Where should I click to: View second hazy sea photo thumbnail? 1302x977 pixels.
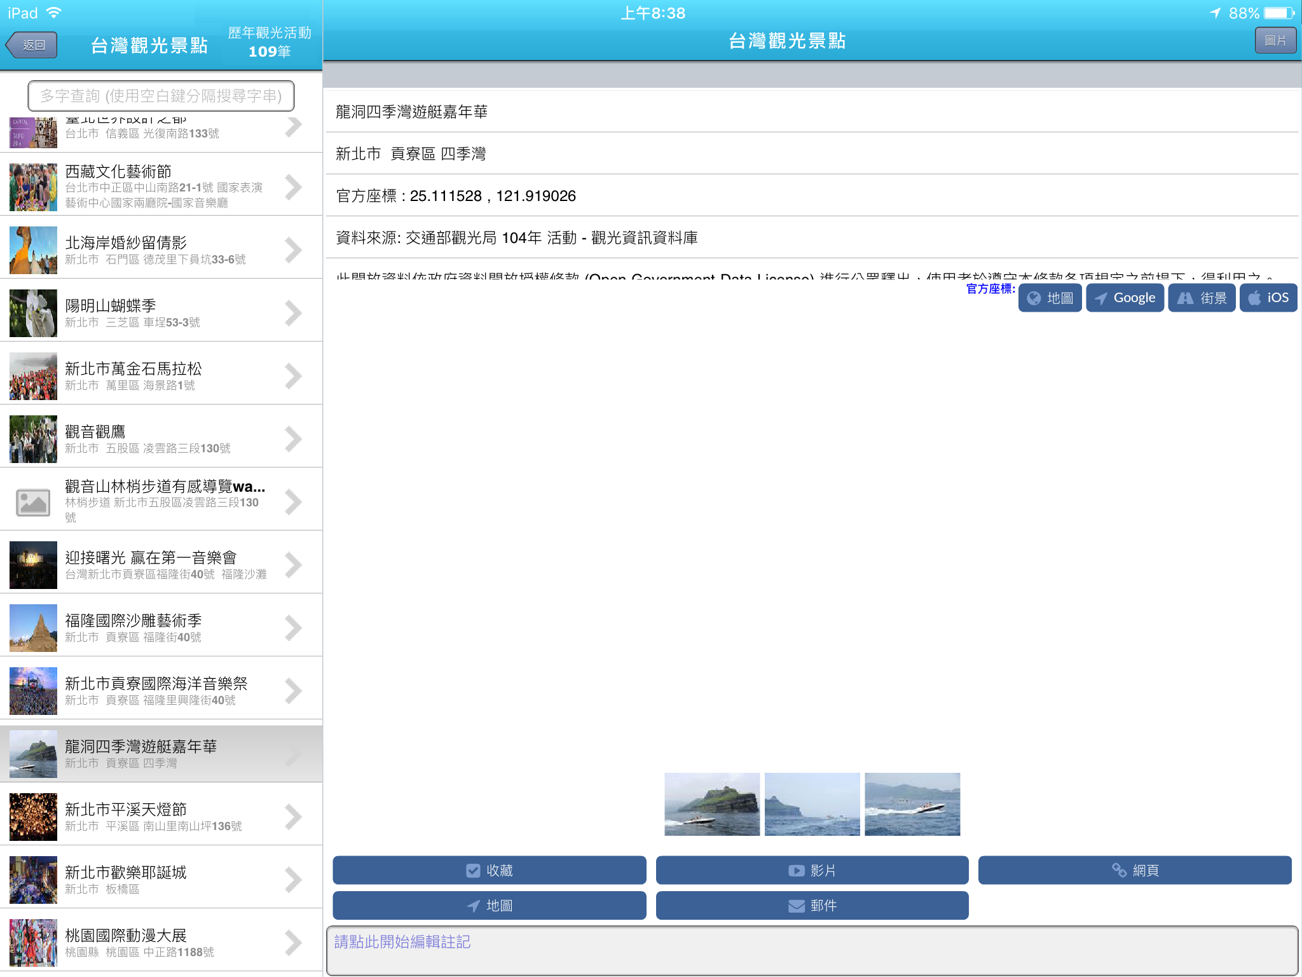click(812, 804)
